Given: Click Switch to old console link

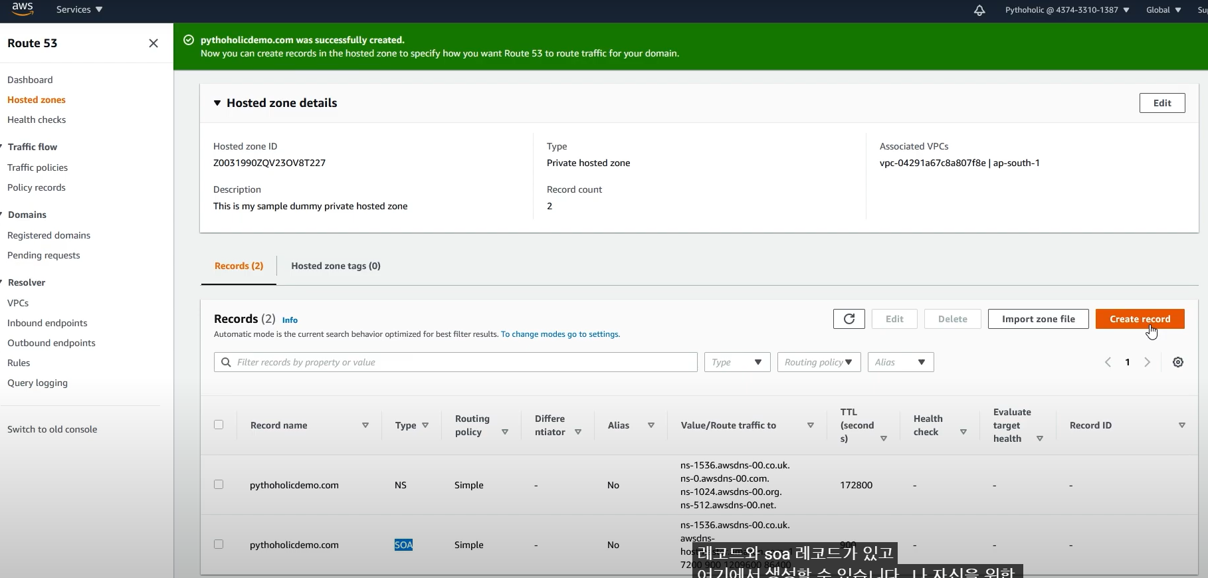Looking at the screenshot, I should click(52, 429).
